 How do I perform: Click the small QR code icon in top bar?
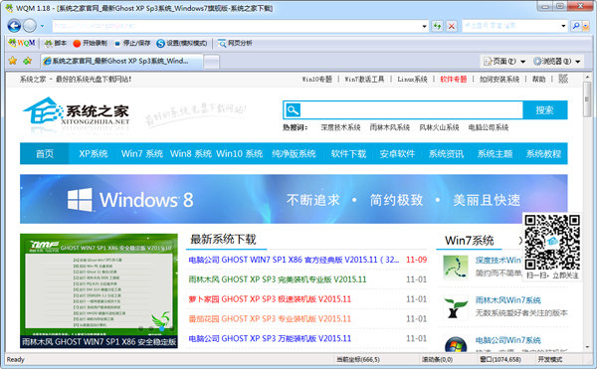[x=563, y=79]
